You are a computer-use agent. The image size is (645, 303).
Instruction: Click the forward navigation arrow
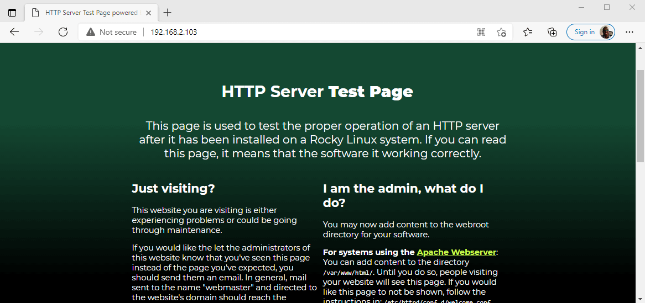tap(39, 32)
